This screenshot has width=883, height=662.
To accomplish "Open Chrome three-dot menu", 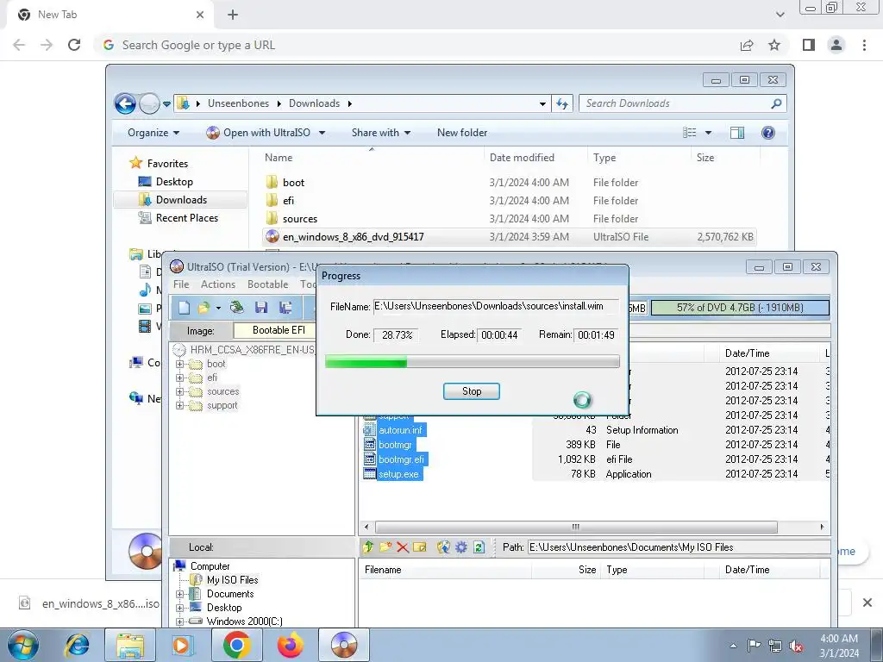I will 864,45.
